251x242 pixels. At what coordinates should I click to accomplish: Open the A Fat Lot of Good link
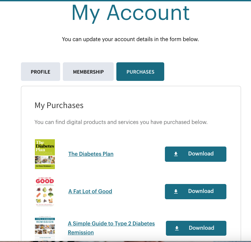(90, 191)
